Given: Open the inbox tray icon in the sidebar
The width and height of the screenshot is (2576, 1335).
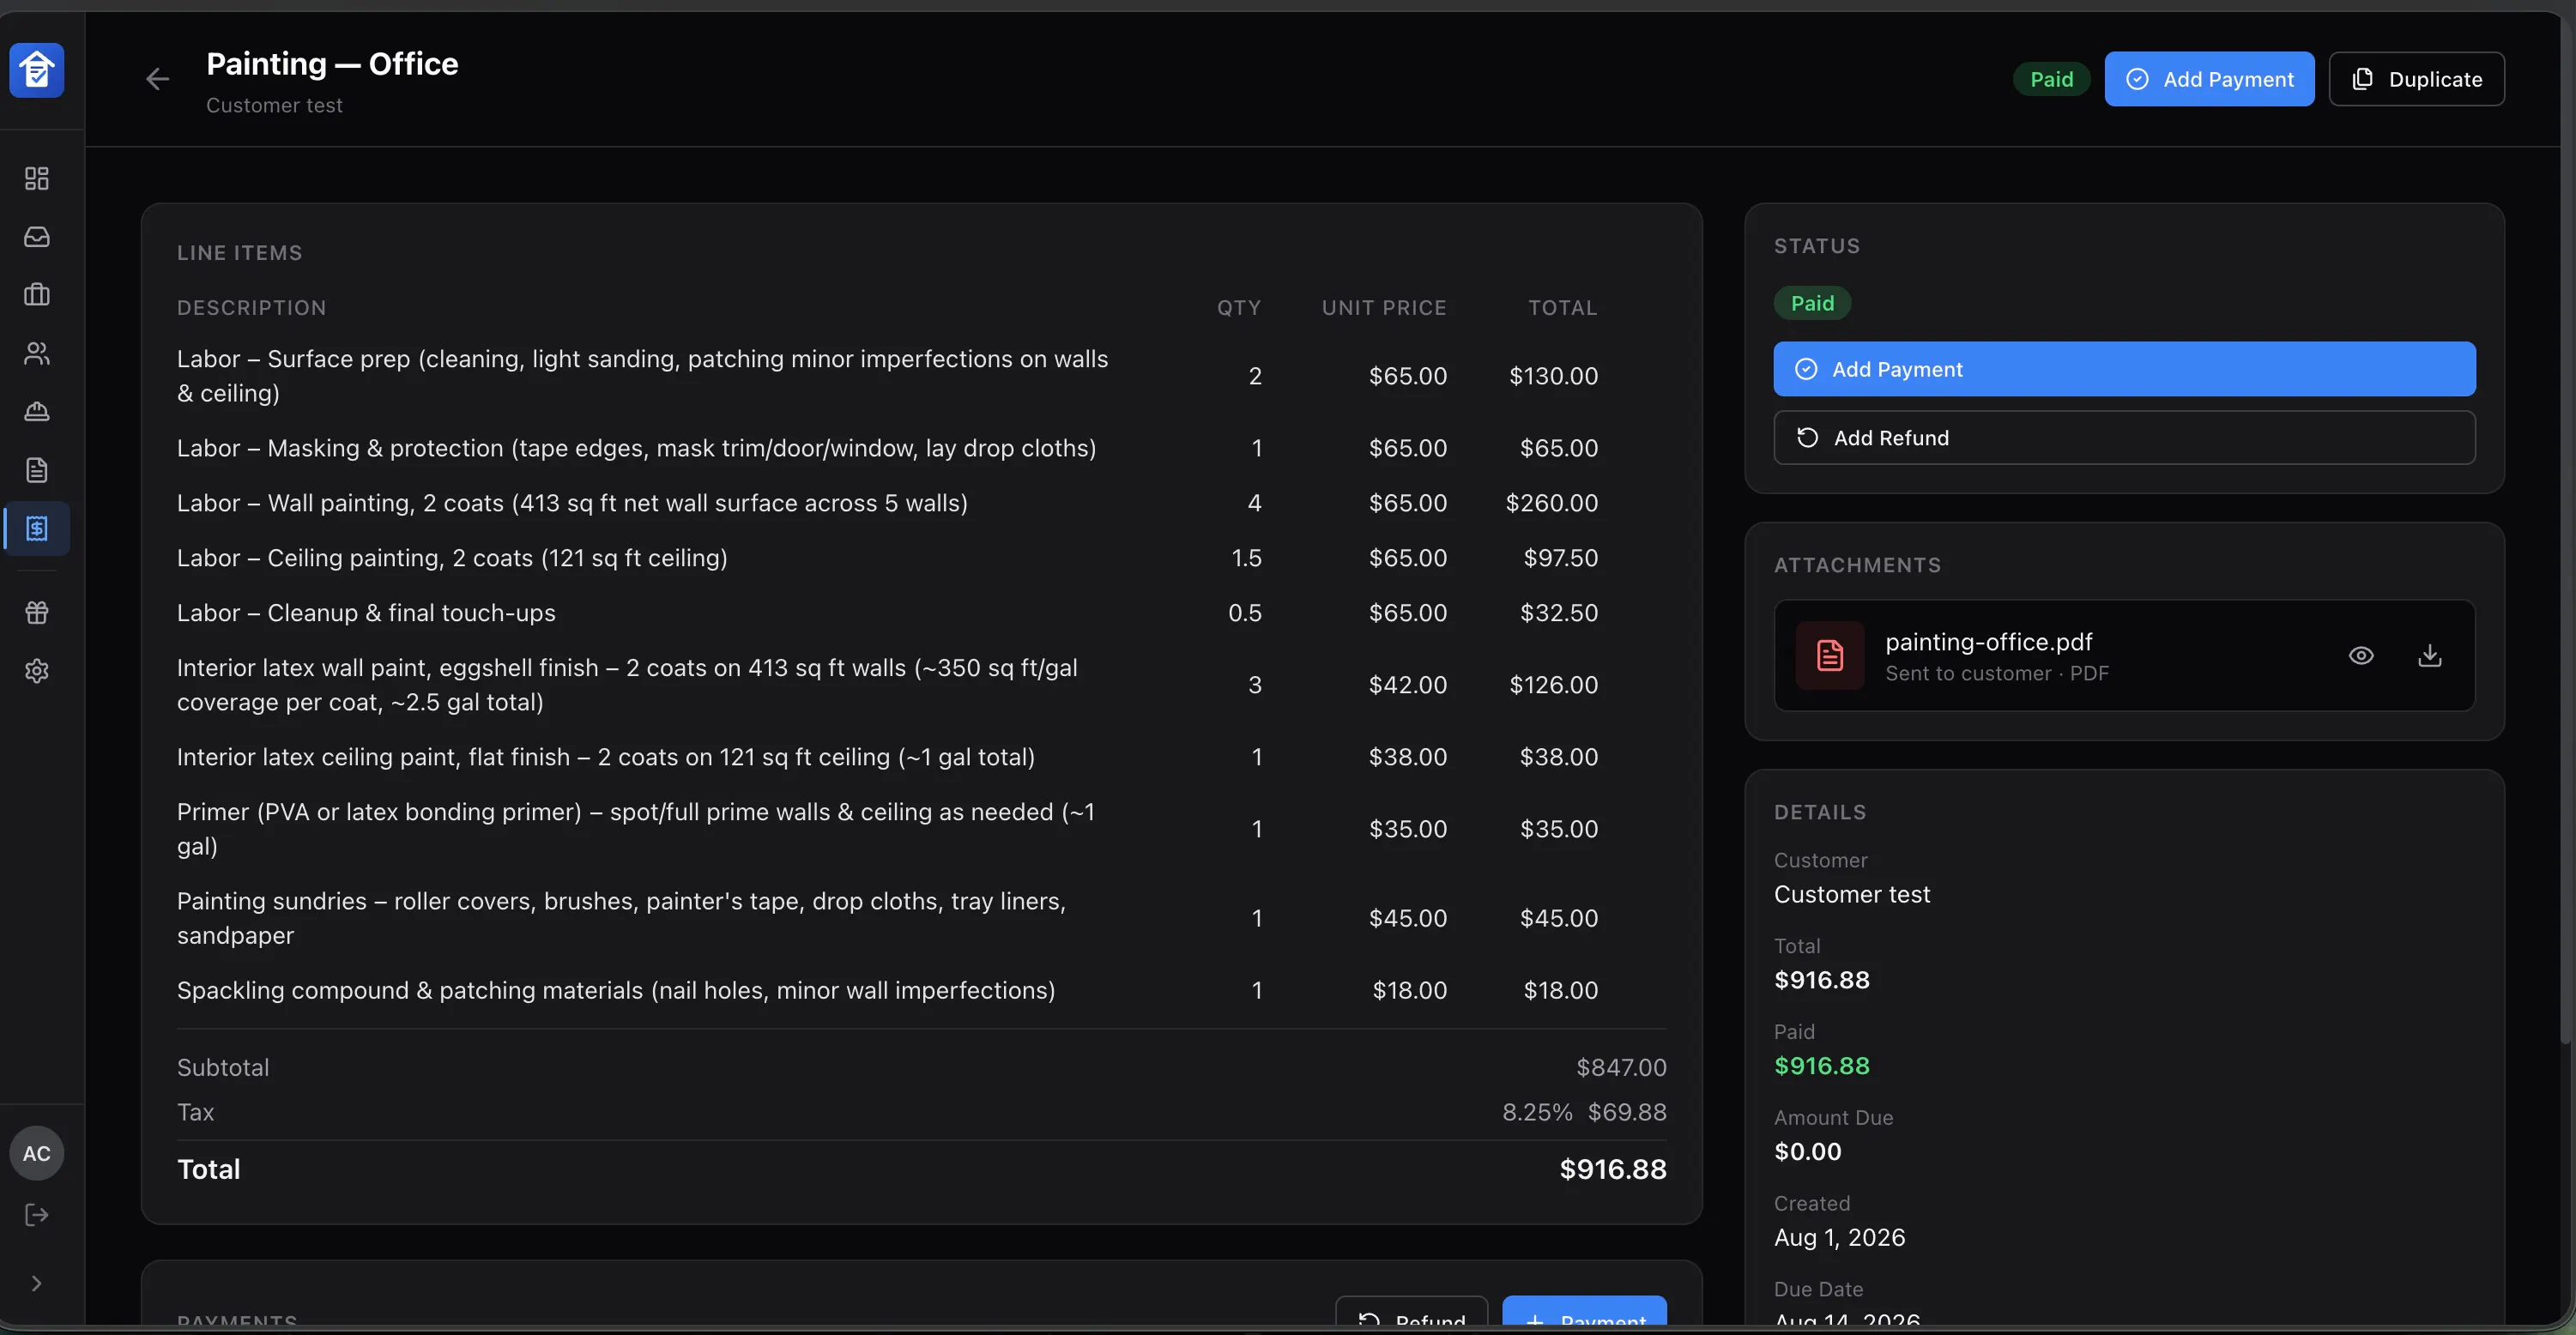Looking at the screenshot, I should [37, 237].
